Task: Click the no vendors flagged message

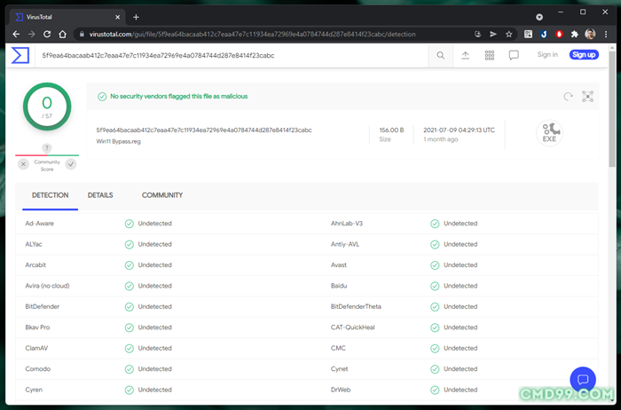Action: coord(178,96)
